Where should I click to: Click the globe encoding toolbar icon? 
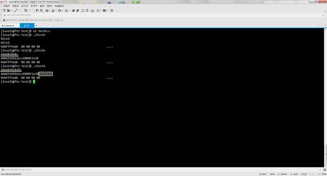tap(59, 10)
